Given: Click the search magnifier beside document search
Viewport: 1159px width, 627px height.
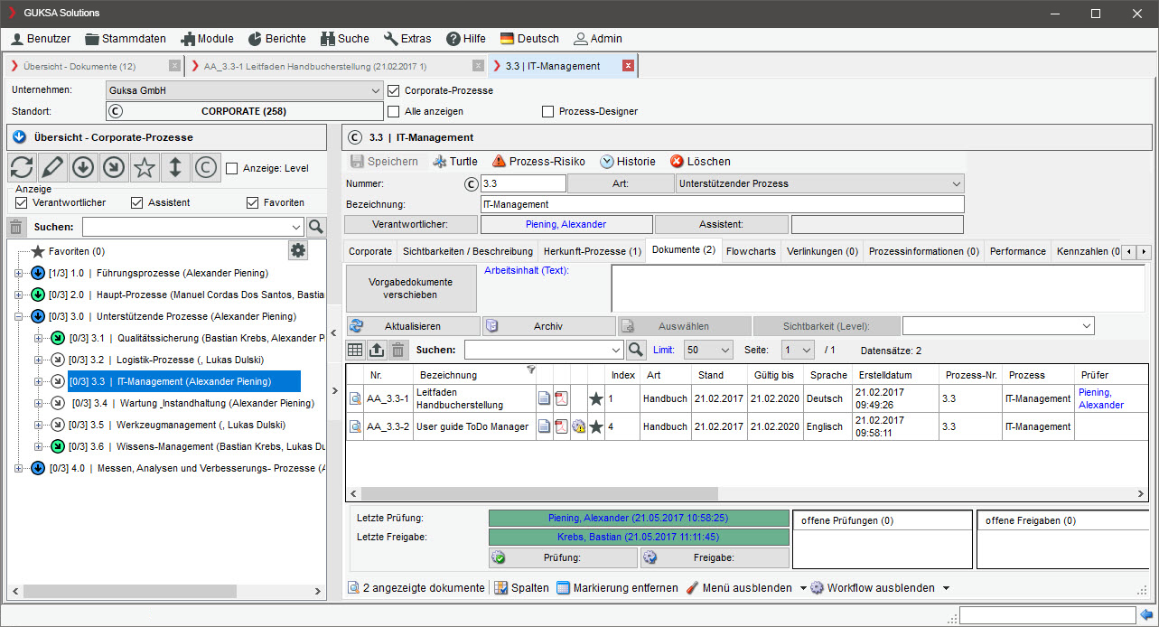Looking at the screenshot, I should click(636, 350).
